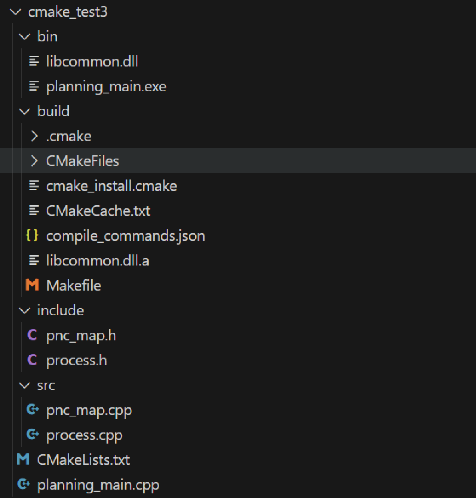Select libcommon.dll.a in the build folder
This screenshot has width=476, height=498.
tap(98, 260)
